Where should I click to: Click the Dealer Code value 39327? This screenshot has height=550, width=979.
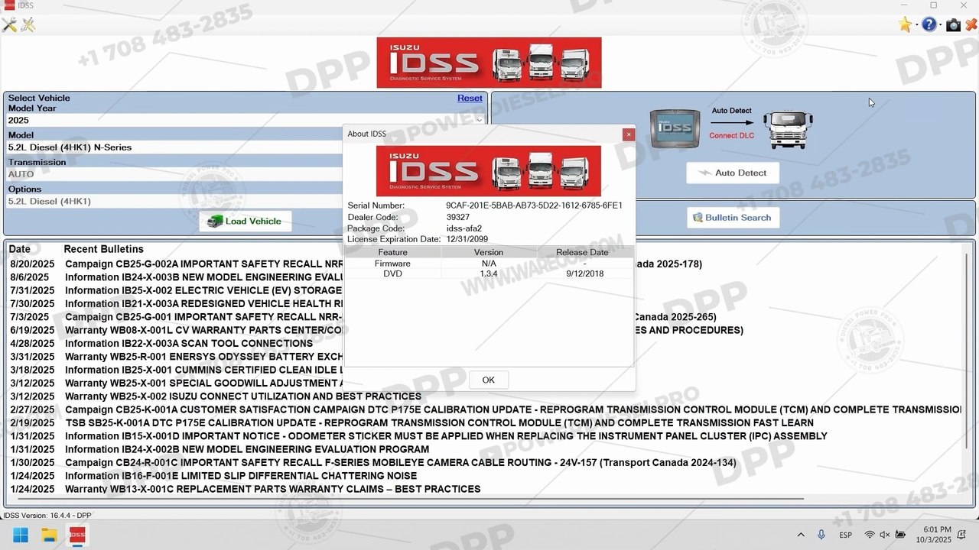click(457, 217)
